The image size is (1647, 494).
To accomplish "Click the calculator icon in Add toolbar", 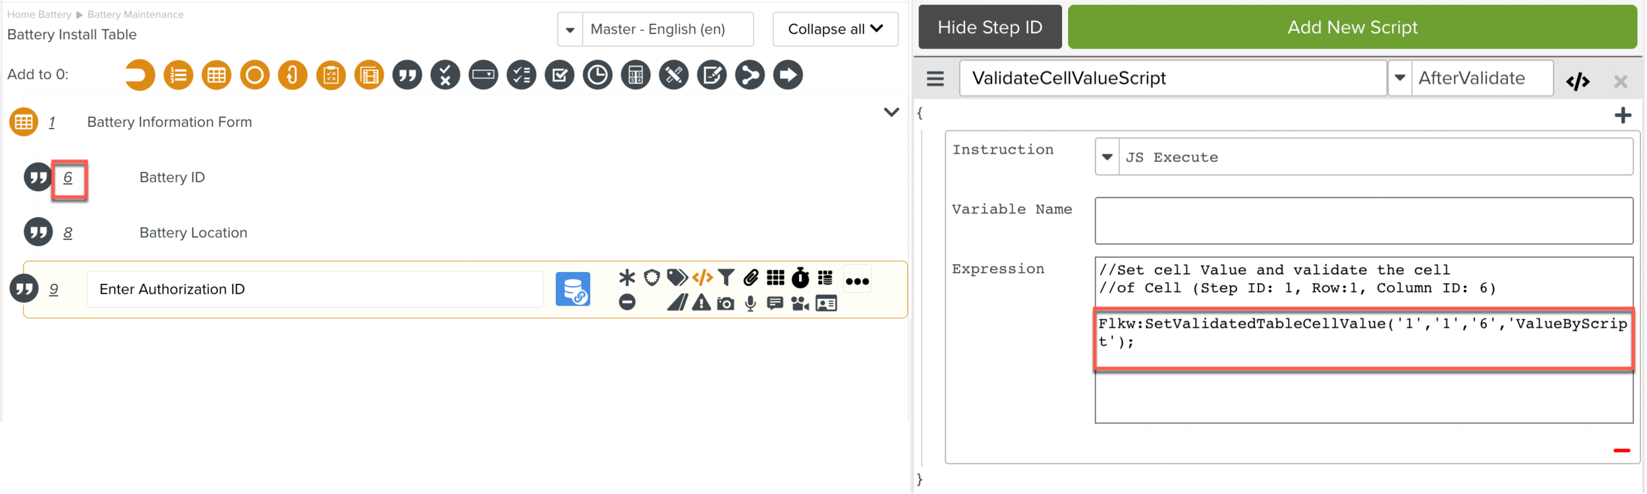I will coord(636,75).
